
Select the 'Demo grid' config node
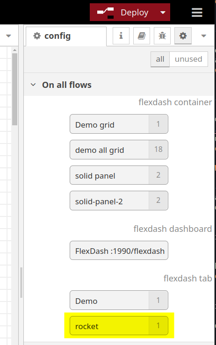point(119,124)
